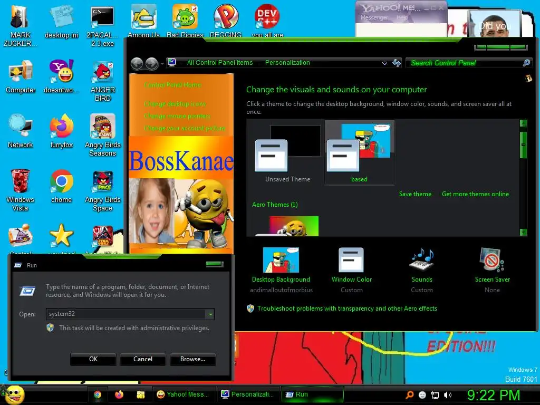Click the network tray icon
This screenshot has height=405, width=540.
coord(435,395)
